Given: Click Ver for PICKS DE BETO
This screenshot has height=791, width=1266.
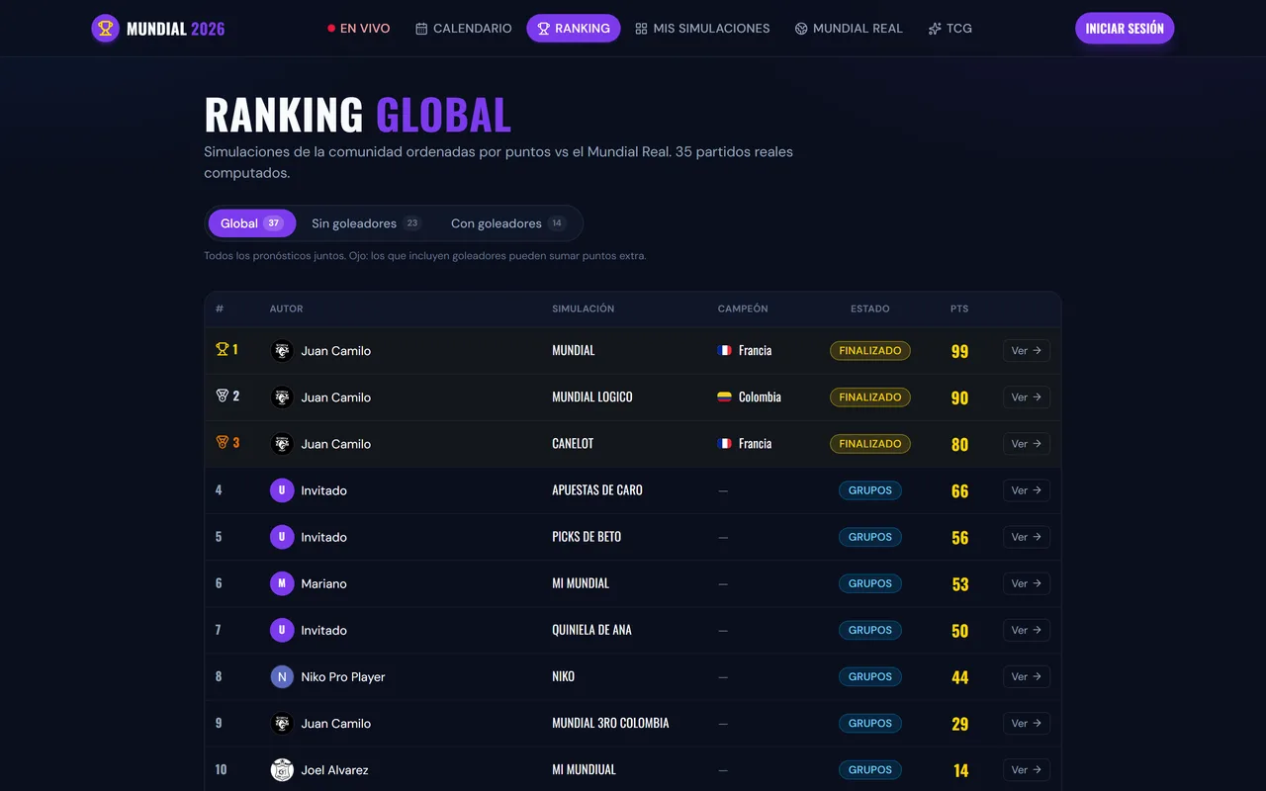Looking at the screenshot, I should (1027, 537).
